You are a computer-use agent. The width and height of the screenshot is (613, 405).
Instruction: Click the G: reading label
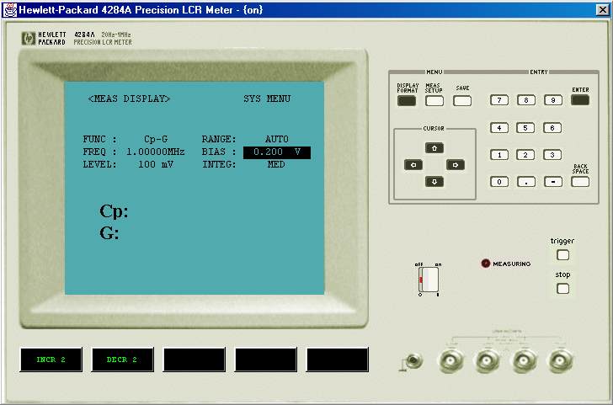(x=109, y=233)
